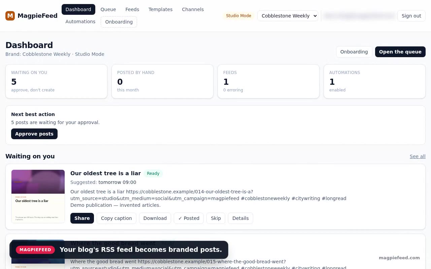Click the Dashboard page heading

29,45
